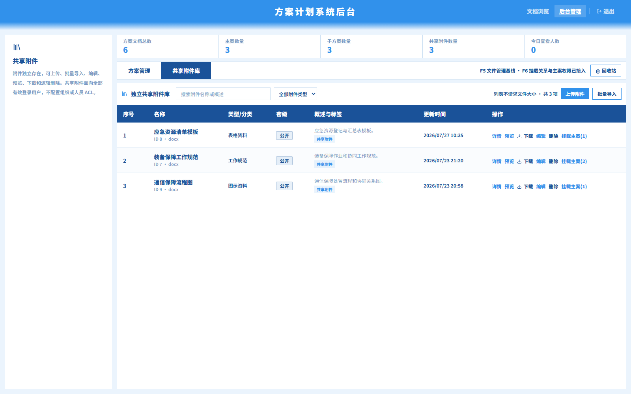Click the 2026/07/23 21:20 timestamp
Screen dimensions: 631x394
443,161
